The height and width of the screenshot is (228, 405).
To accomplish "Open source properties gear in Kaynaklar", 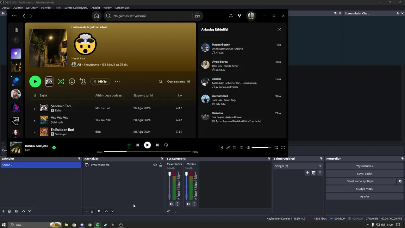I will (x=99, y=211).
